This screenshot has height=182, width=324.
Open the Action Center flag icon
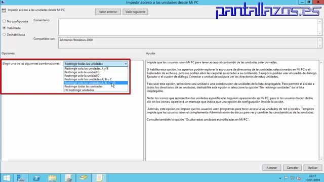tap(286, 178)
